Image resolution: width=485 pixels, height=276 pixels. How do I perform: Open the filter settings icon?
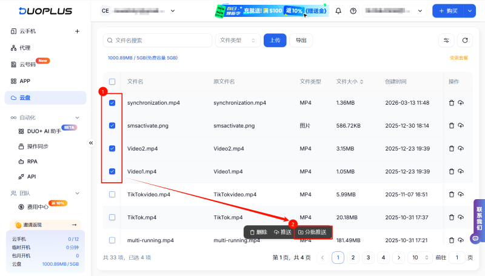446,41
